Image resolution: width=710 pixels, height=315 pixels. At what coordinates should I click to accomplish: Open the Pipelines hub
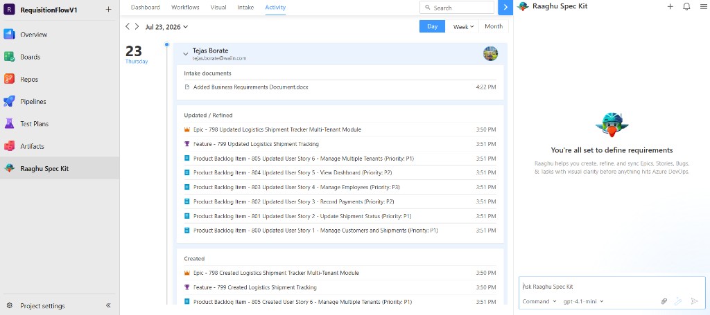[x=60, y=102]
